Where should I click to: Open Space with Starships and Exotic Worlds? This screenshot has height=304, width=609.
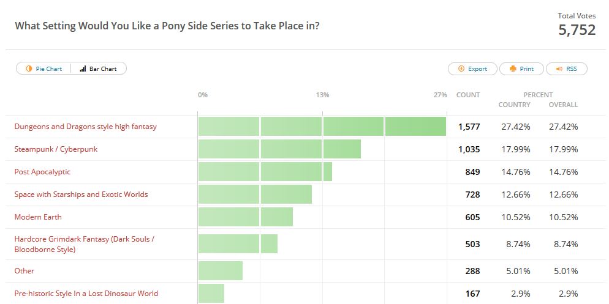81,195
